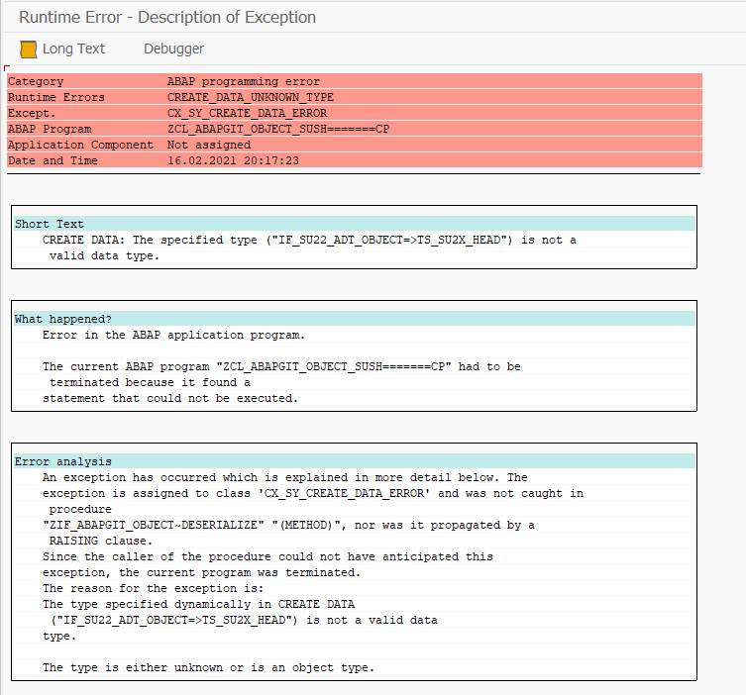Image resolution: width=746 pixels, height=695 pixels.
Task: Click the 'What happened?' section heading
Action: pyautogui.click(x=62, y=319)
